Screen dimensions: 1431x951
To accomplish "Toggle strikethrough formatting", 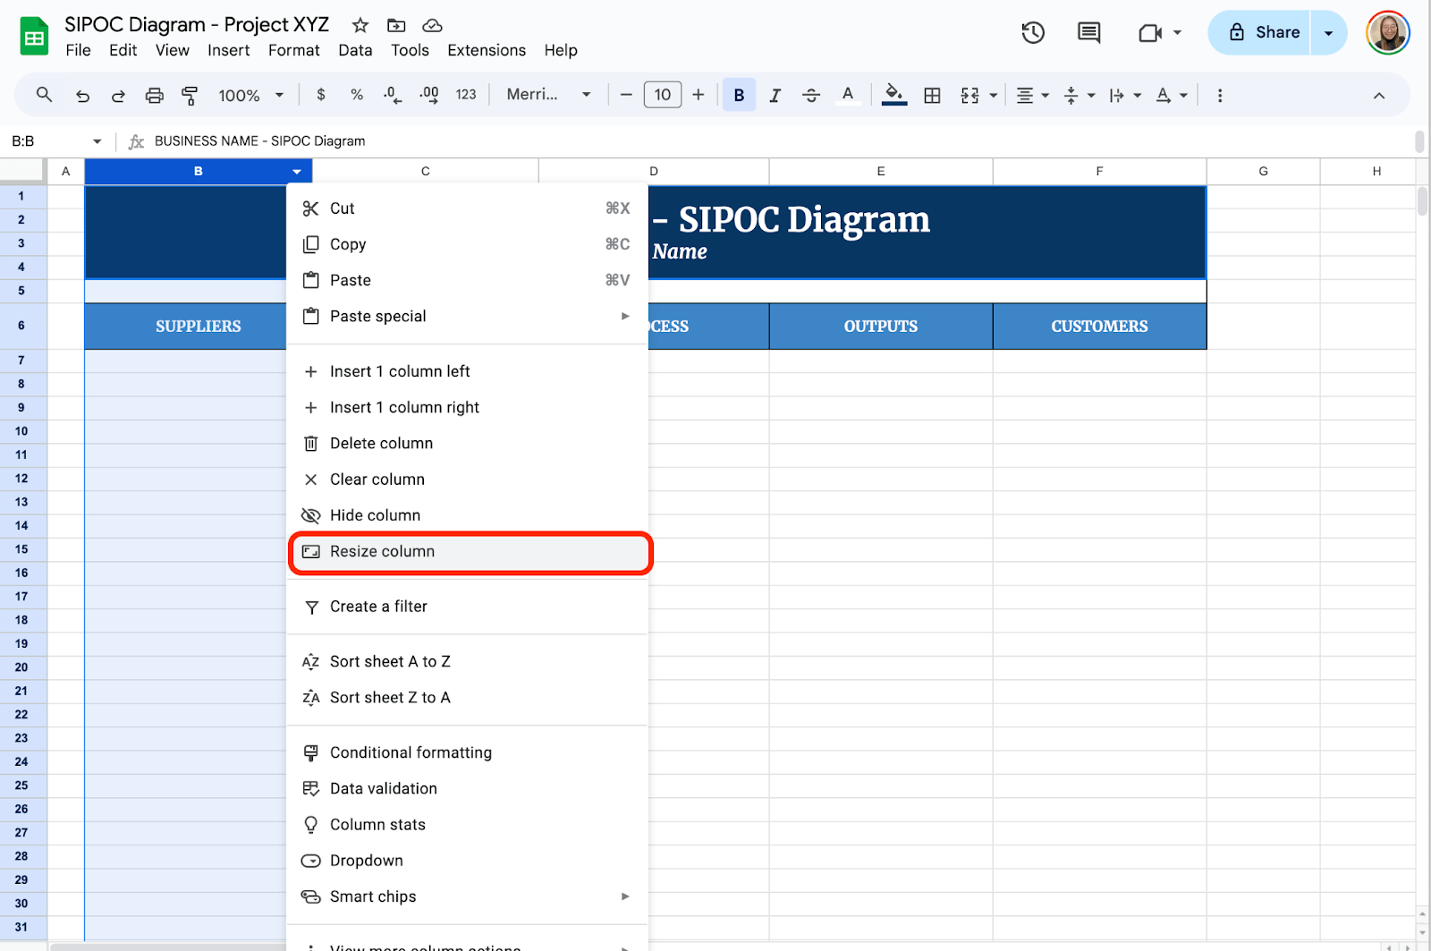I will pos(810,95).
